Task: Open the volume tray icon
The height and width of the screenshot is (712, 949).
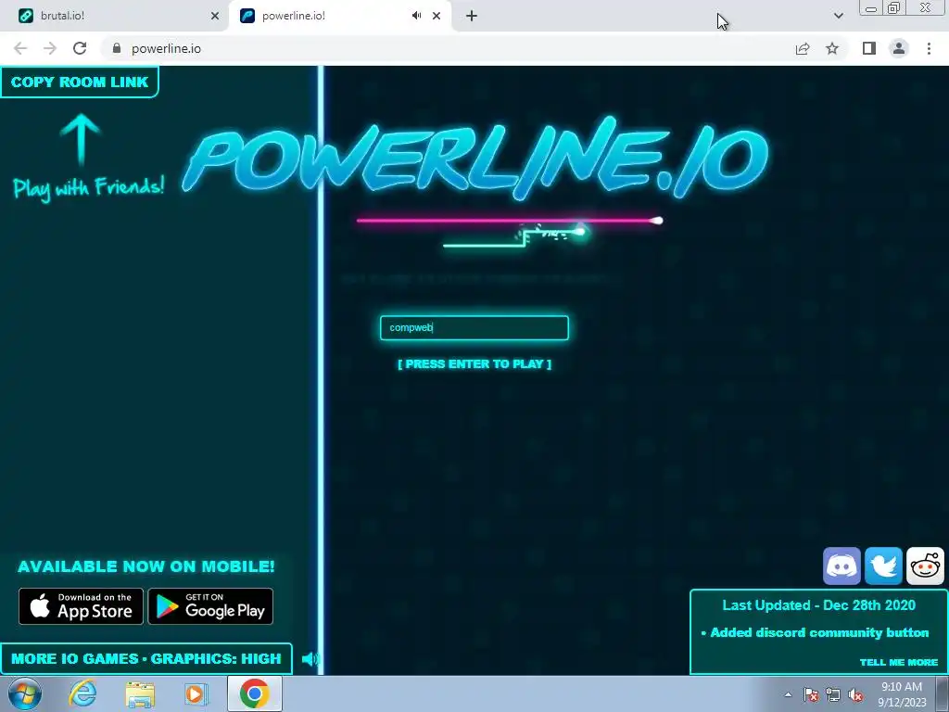Action: (855, 695)
